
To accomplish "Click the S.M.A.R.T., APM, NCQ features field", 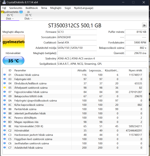I will coord(102,64).
